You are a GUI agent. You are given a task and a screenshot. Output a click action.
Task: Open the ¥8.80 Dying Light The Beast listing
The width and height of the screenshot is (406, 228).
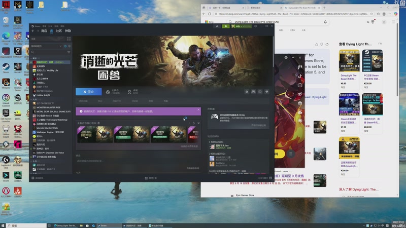349,69
